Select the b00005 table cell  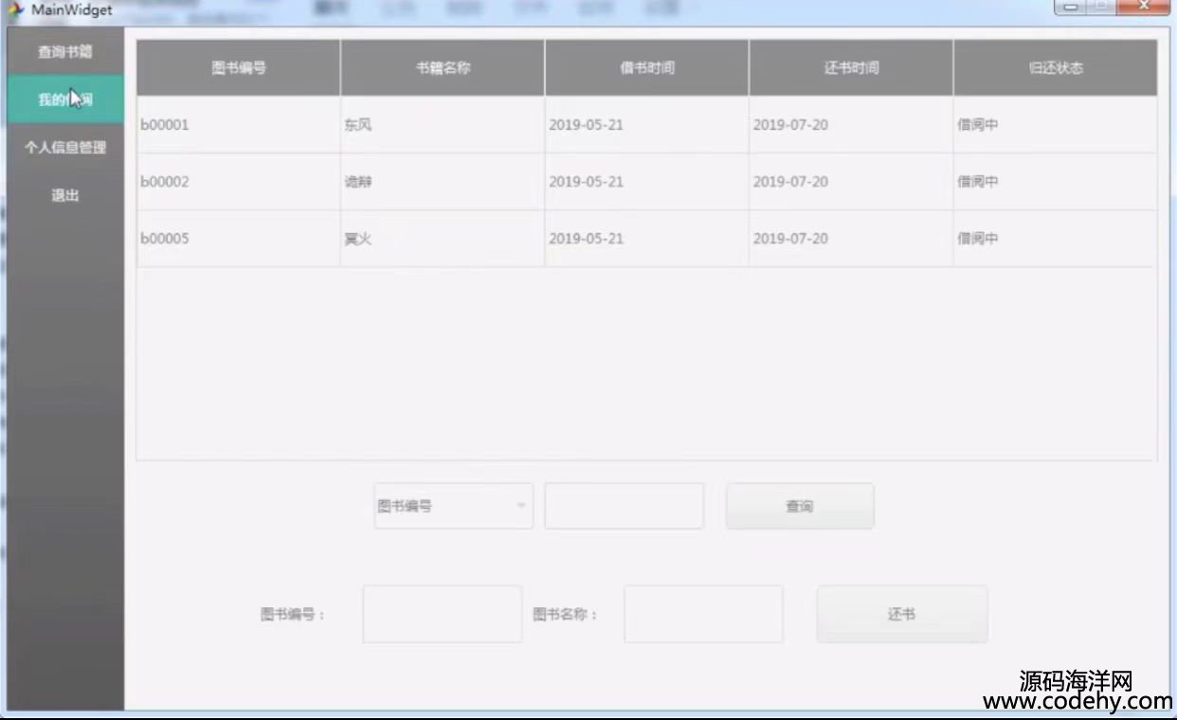(x=239, y=238)
